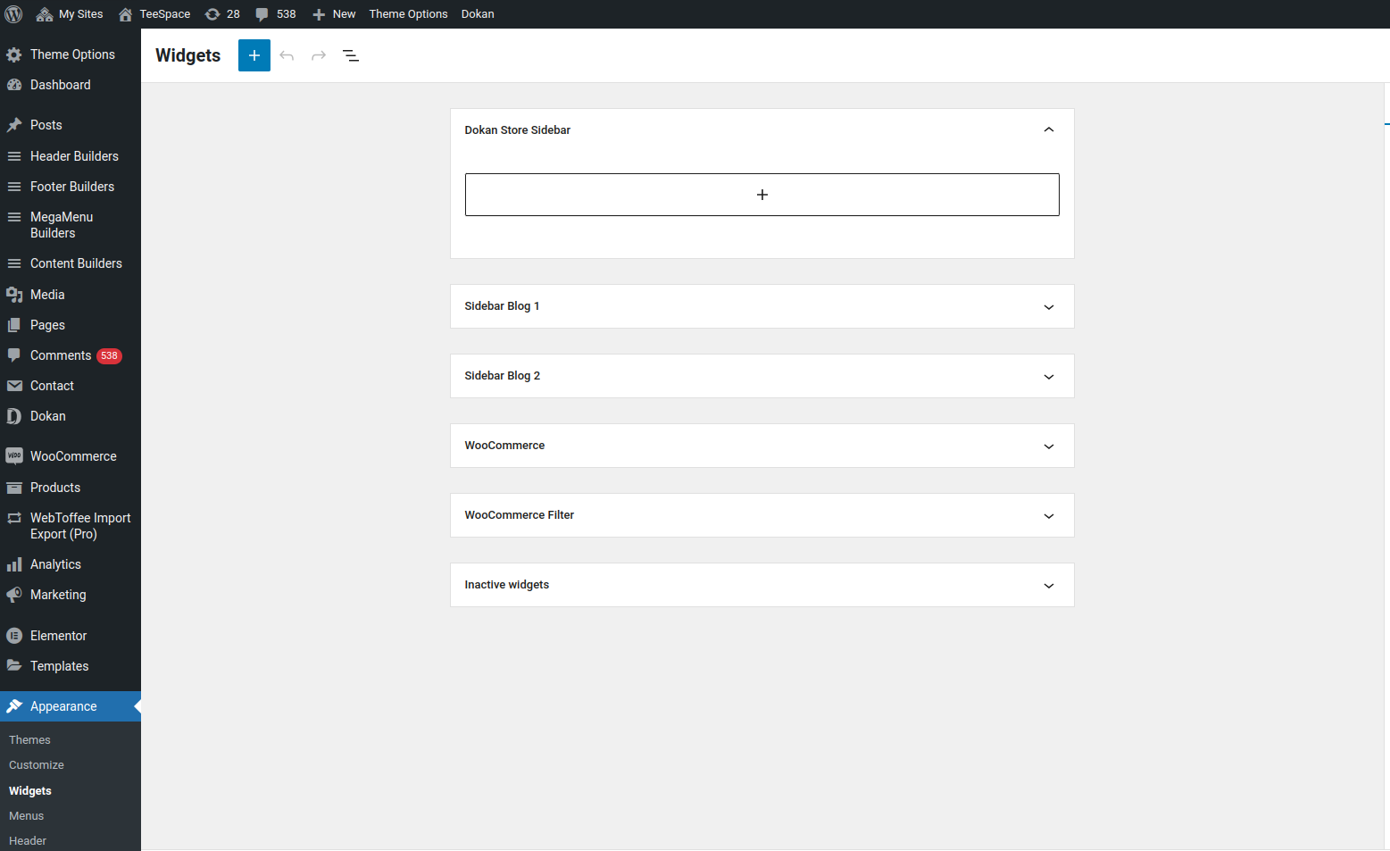The height and width of the screenshot is (851, 1390).
Task: Expand the Inactive widgets panel
Action: [1049, 585]
